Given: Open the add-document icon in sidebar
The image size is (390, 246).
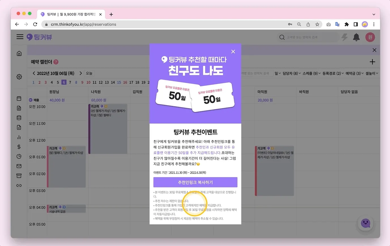Looking at the screenshot, I should tap(19, 127).
